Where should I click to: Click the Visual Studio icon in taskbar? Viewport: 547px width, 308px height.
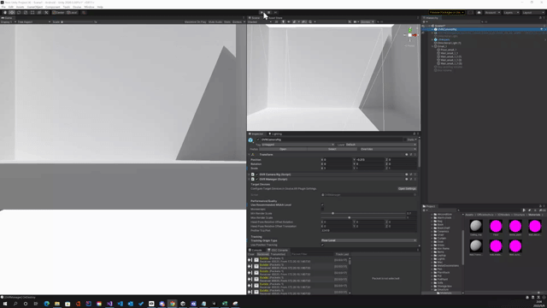point(109,304)
